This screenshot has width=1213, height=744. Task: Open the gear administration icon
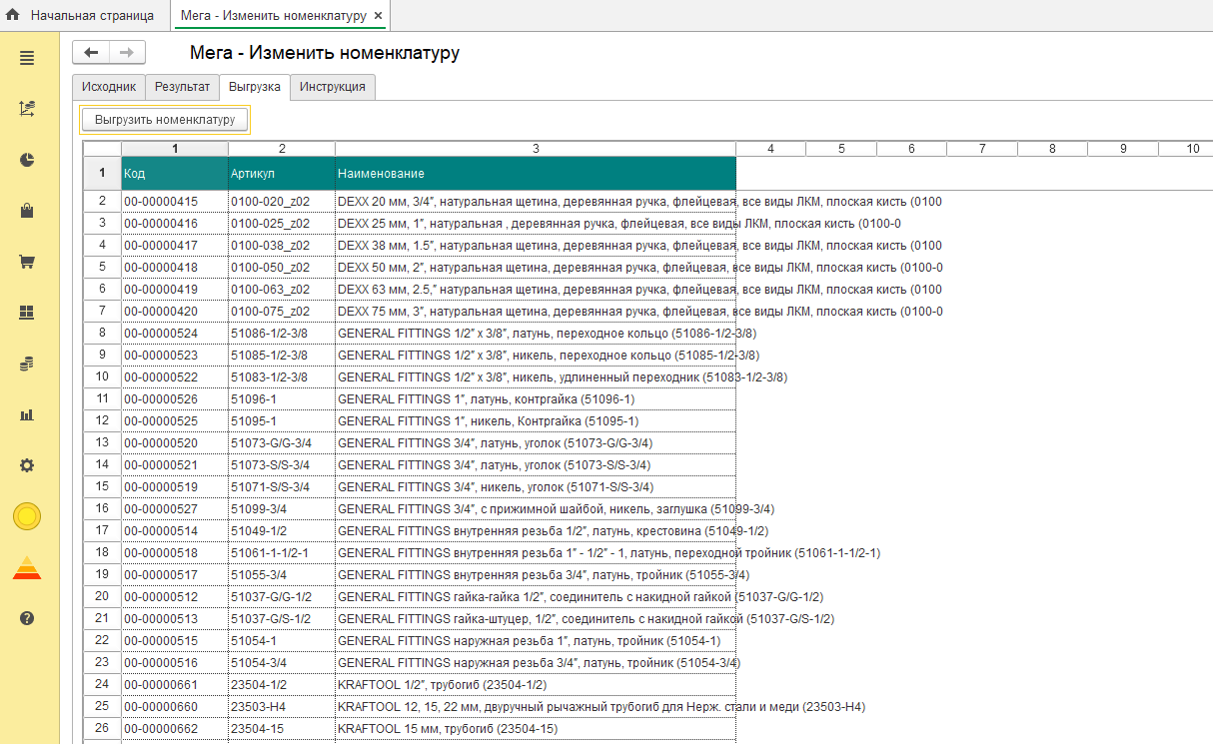(x=27, y=465)
